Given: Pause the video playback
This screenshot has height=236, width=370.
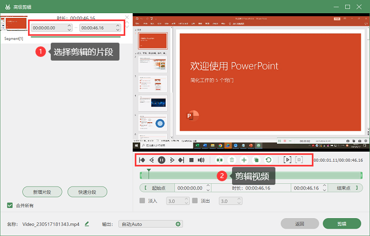Looking at the screenshot, I should [x=161, y=160].
